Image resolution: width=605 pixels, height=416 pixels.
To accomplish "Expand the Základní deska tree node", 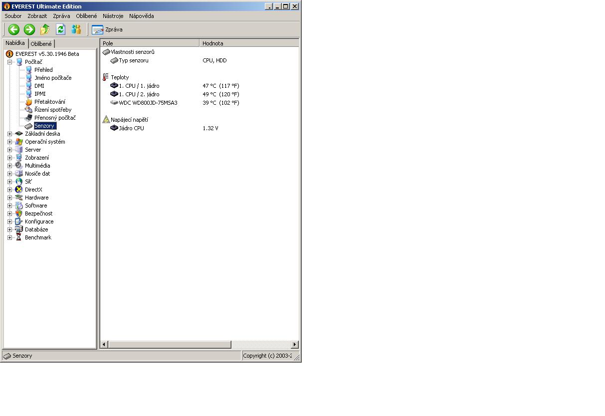I will 9,134.
